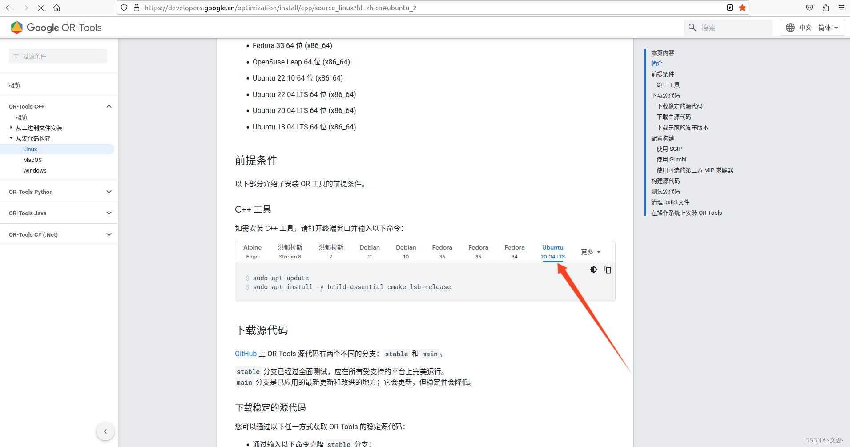
Task: Expand the OR-Tools Python section
Action: click(x=109, y=192)
